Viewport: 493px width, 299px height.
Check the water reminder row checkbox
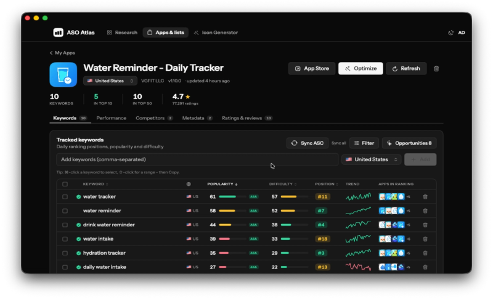point(65,211)
